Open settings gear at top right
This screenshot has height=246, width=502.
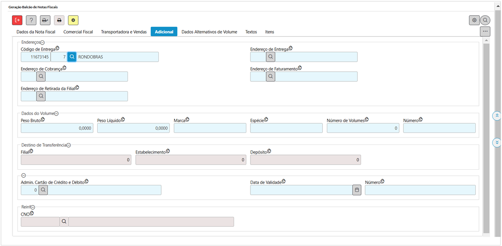click(474, 20)
